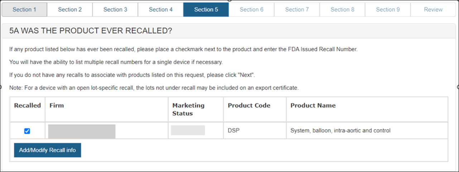Screen dimensions: 459x172
Task: Click the Marketing Status column header
Action: (x=188, y=109)
